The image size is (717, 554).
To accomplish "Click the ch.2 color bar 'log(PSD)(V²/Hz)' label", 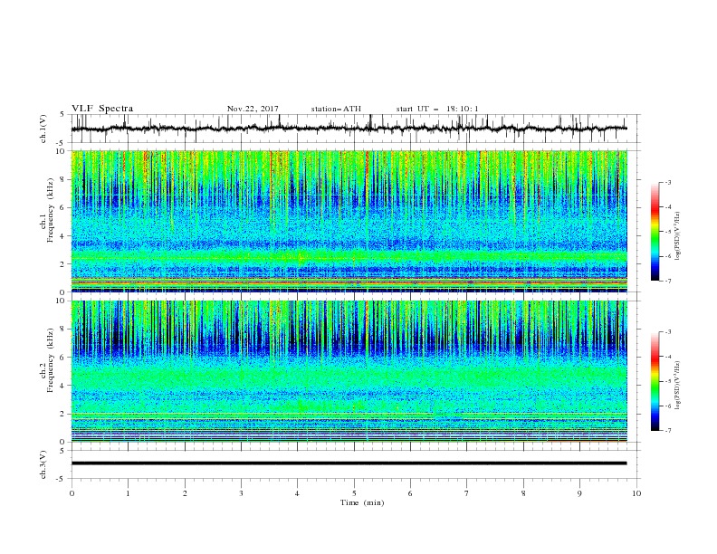I will [x=678, y=385].
